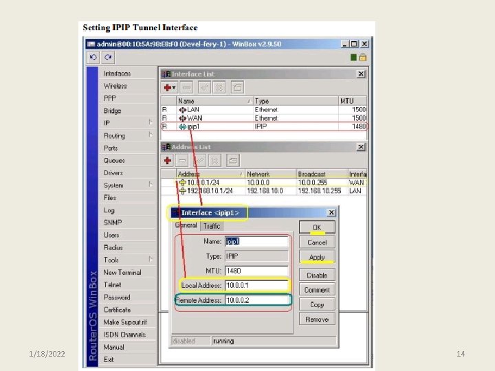Image resolution: width=495 pixels, height=371 pixels.
Task: Click the undo arrow in WinBox toolbar
Action: (x=93, y=58)
